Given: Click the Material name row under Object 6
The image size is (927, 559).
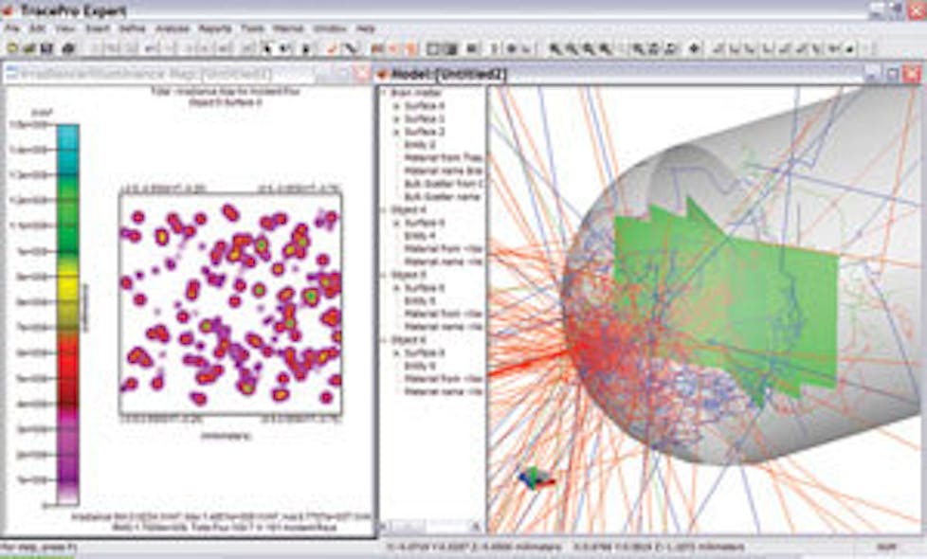Looking at the screenshot, I should click(444, 391).
